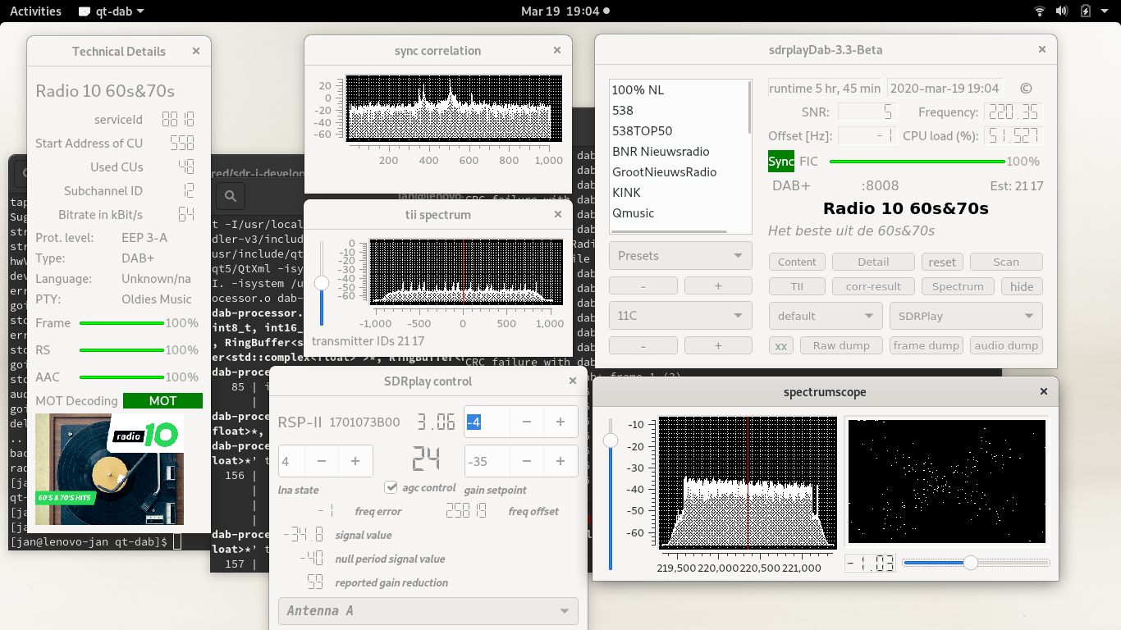
Task: Click the Radio 10 60s&70s service title
Action: pyautogui.click(x=906, y=208)
